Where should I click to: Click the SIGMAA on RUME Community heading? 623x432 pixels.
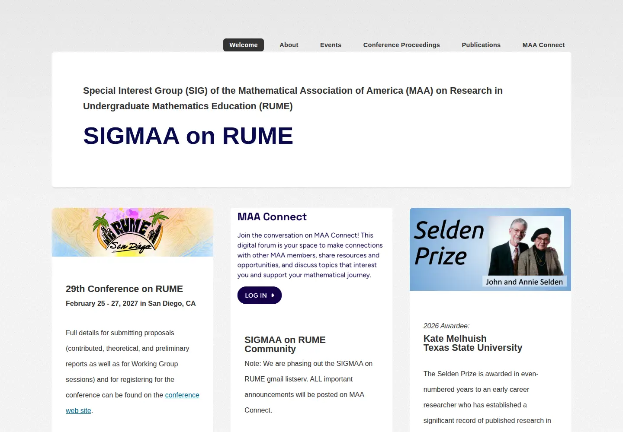(285, 344)
